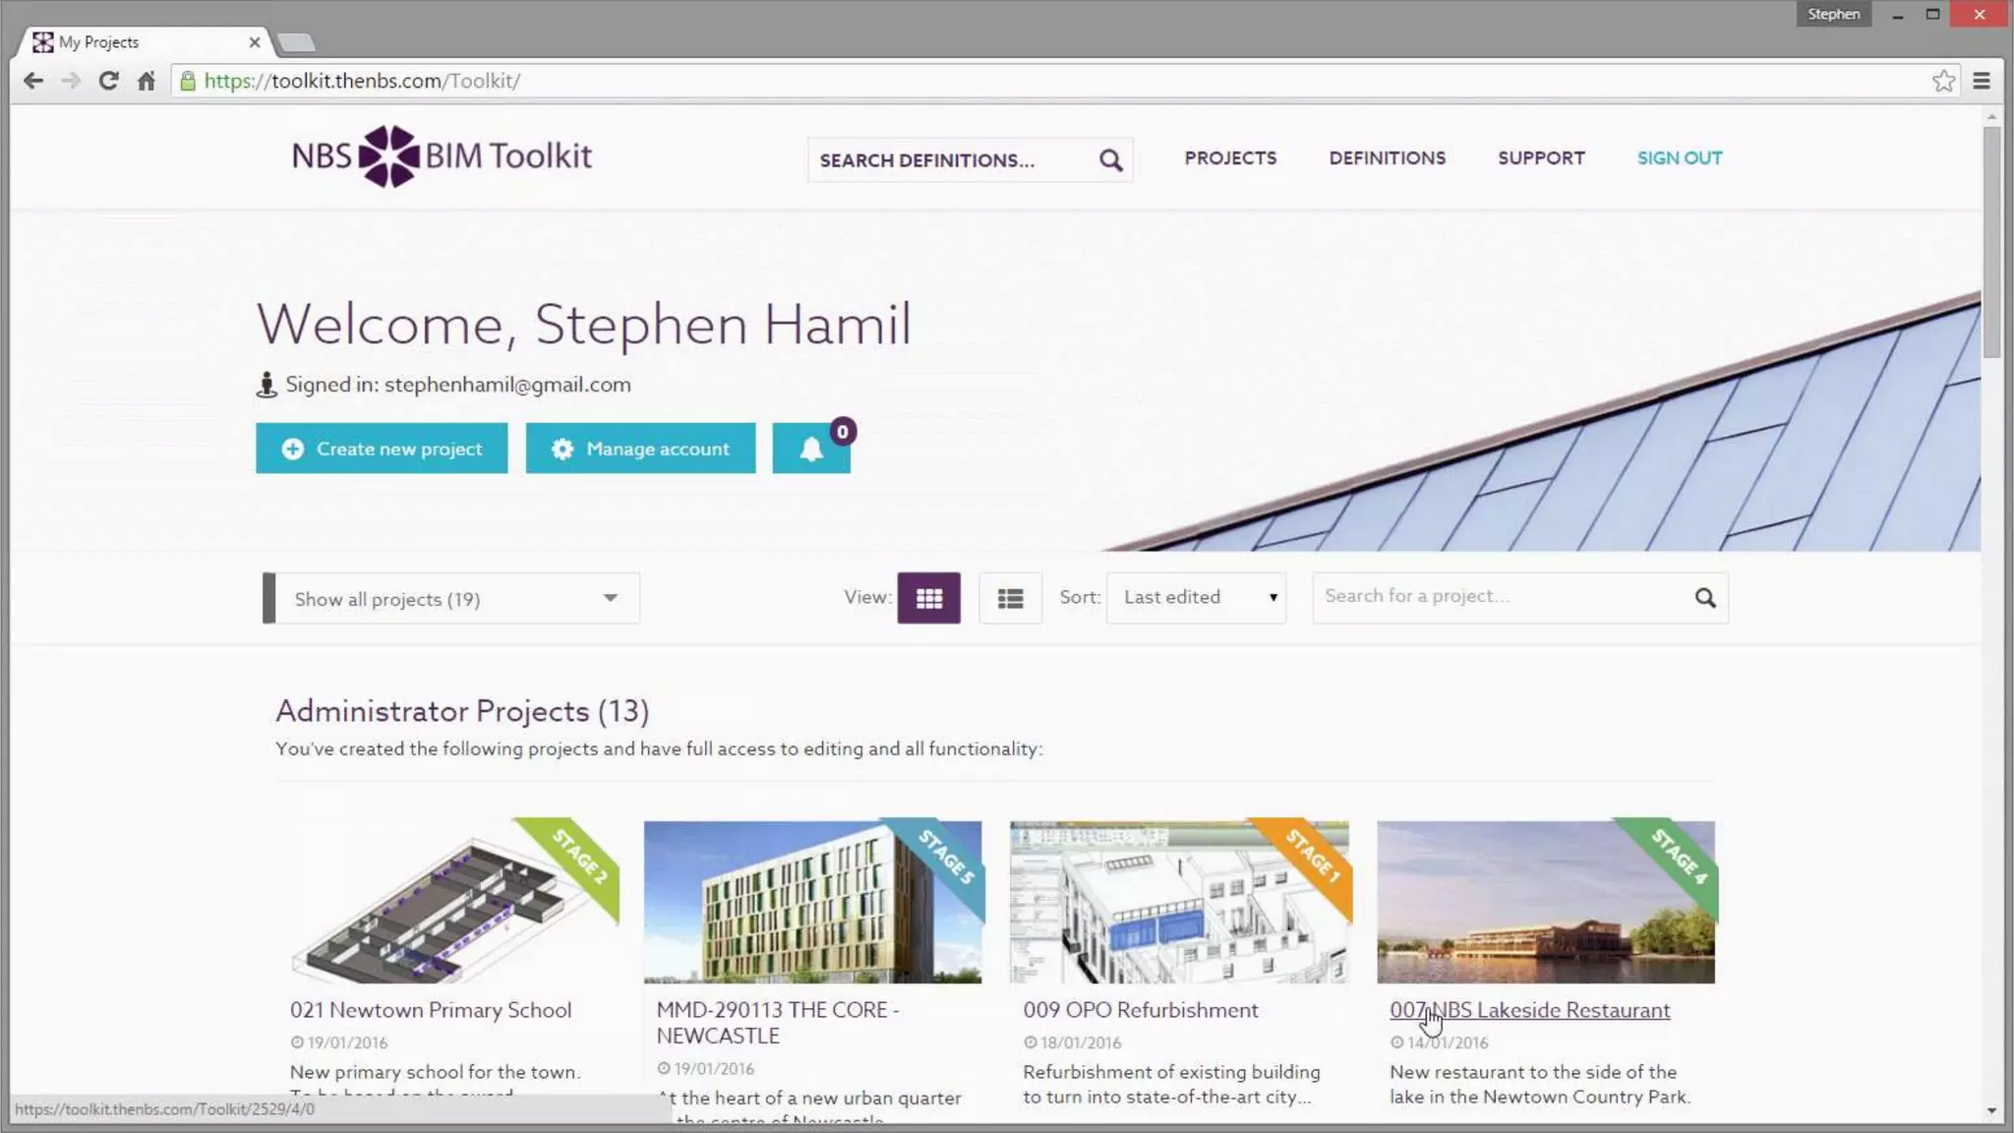Click the NBS BIM Toolkit logo
2014x1133 pixels.
(x=442, y=156)
